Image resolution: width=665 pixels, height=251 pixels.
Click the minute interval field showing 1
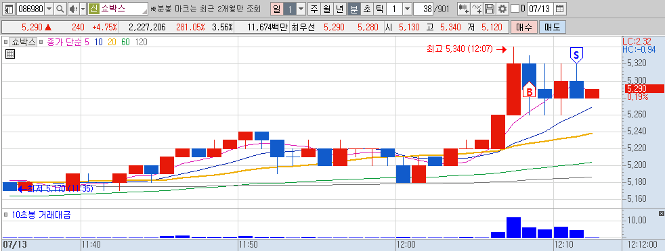coord(394,9)
